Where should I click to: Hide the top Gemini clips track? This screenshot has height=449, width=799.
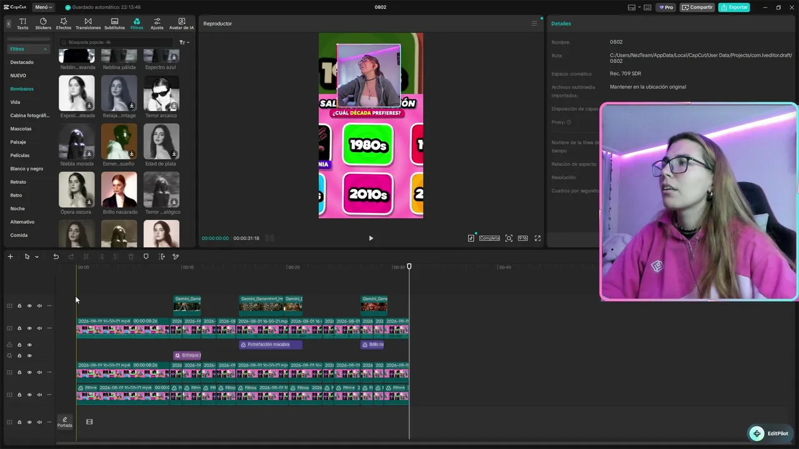(29, 306)
